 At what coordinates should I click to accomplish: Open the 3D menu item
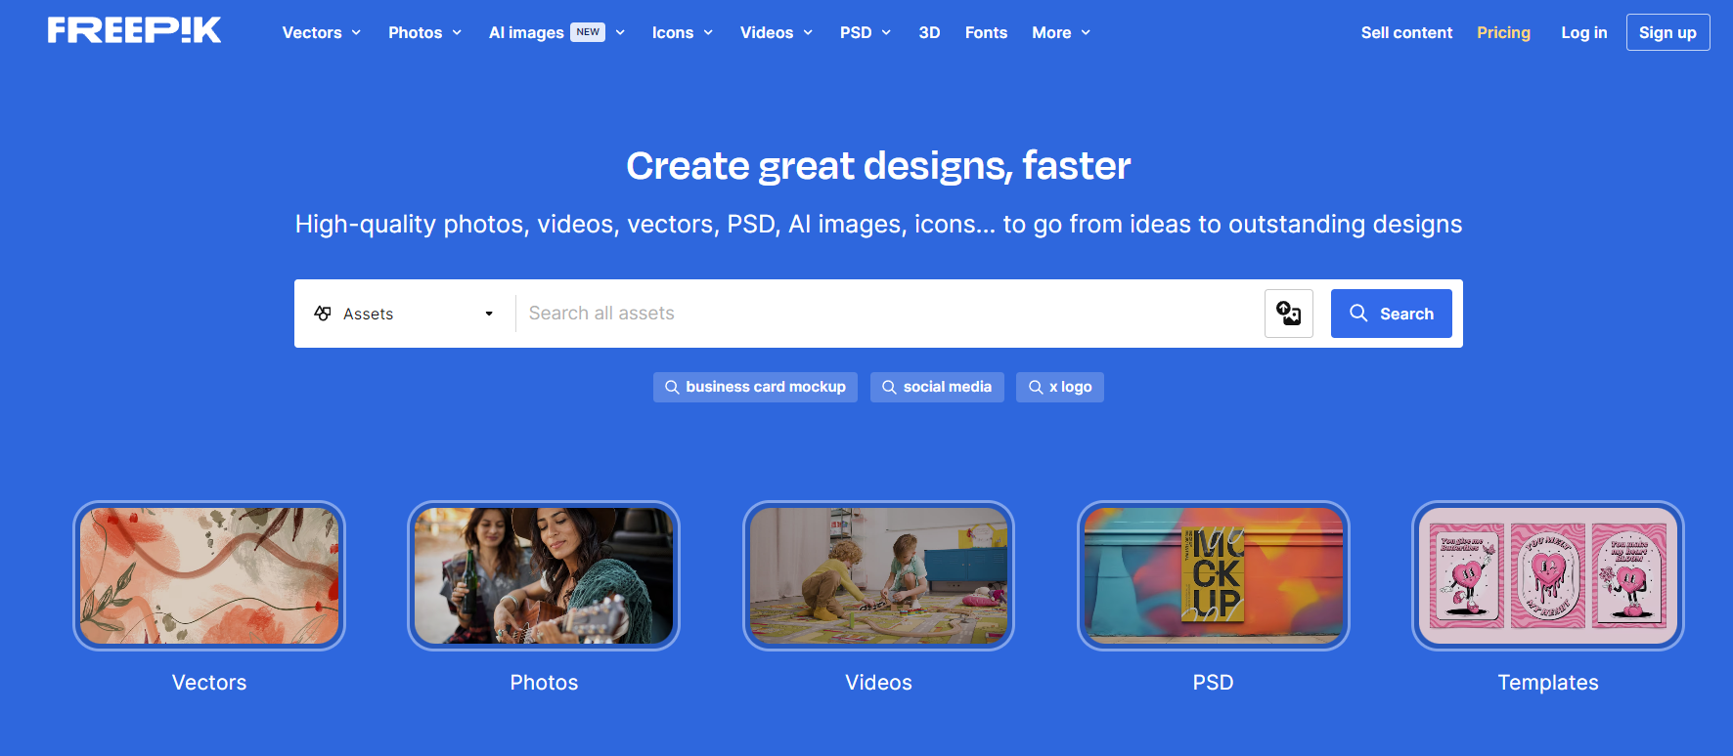tap(929, 32)
